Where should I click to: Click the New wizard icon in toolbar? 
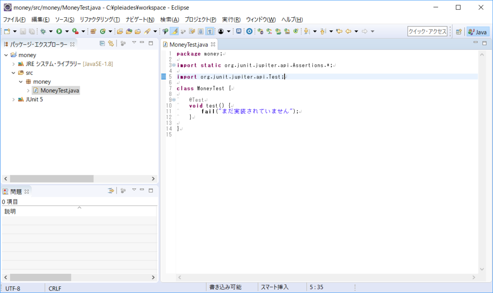(7, 31)
